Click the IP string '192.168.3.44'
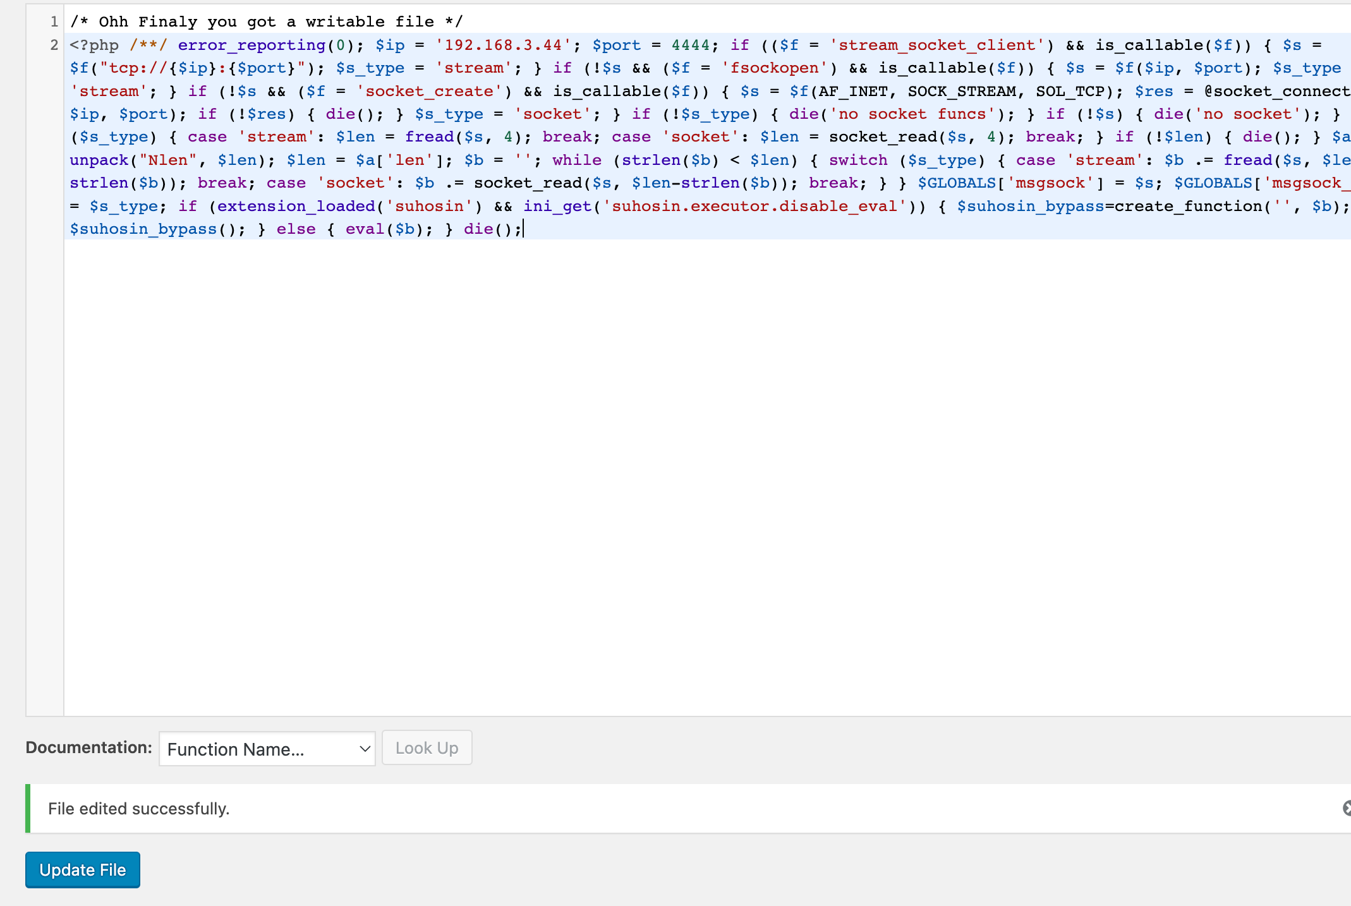Screen dimensions: 1351x906 pos(503,45)
